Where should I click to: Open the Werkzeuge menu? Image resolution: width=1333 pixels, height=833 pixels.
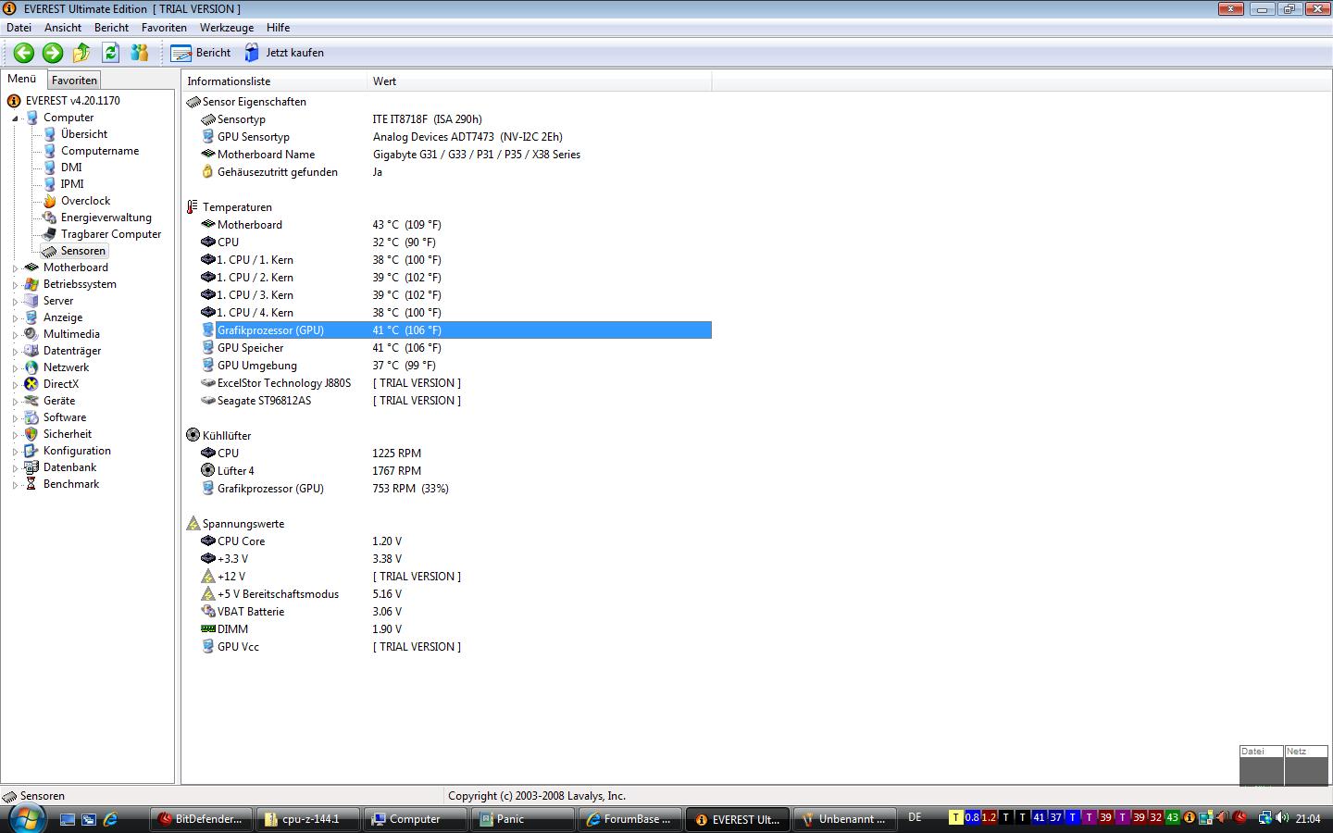[227, 28]
